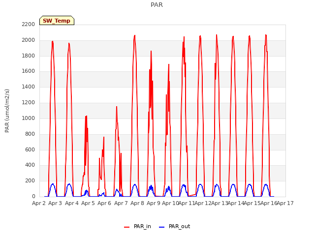
Task: Click the 2000 y-axis tick label
Action: pyautogui.click(x=29, y=40)
